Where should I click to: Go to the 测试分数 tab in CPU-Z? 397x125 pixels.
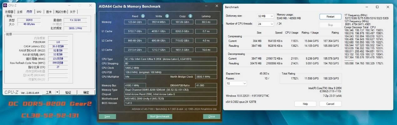pos(60,12)
